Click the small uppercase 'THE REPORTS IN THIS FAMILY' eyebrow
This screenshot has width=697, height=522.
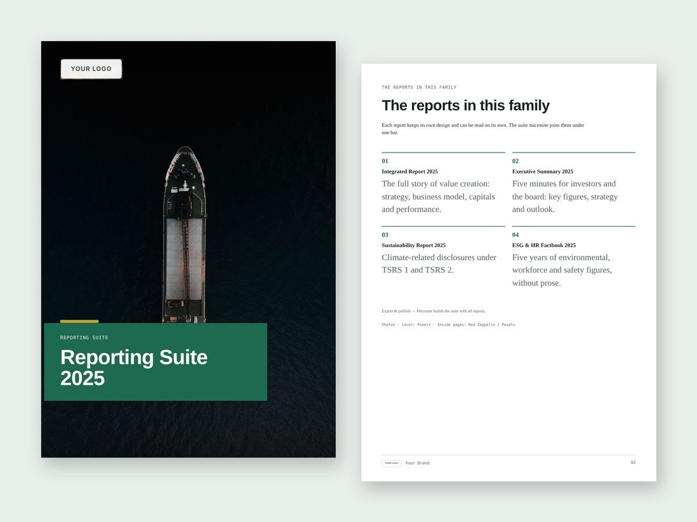click(419, 88)
